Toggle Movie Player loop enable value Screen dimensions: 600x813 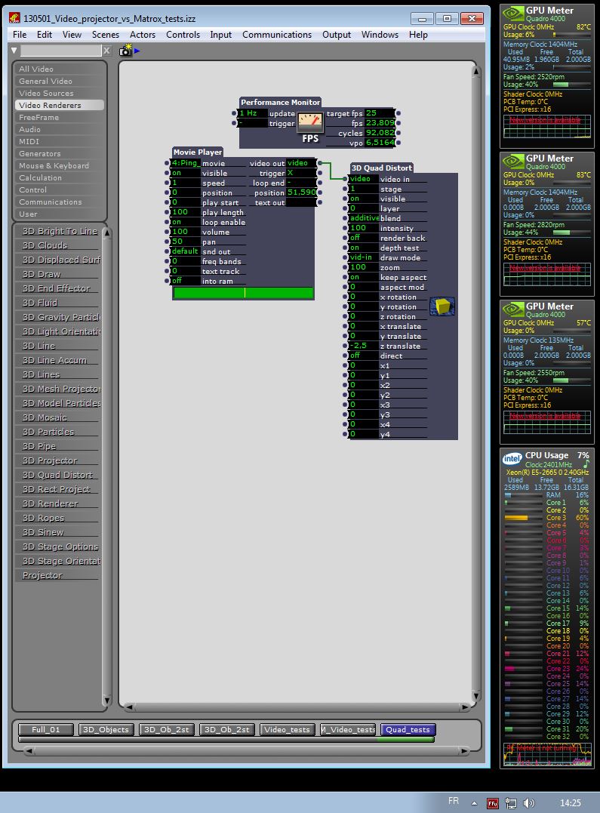coord(186,222)
